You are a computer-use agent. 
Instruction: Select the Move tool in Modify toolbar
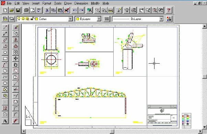(16, 58)
